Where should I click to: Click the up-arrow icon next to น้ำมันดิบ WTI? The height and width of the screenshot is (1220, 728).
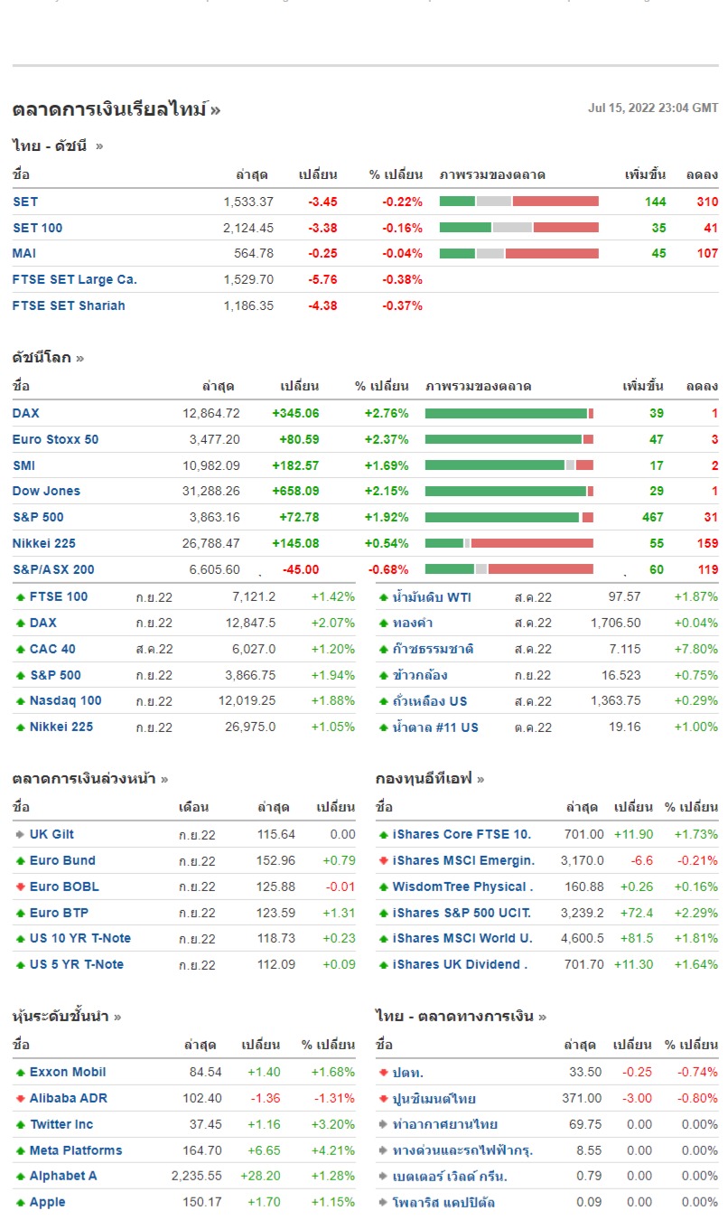(384, 597)
